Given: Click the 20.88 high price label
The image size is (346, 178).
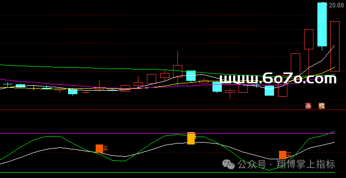Looking at the screenshot, I should [x=336, y=5].
